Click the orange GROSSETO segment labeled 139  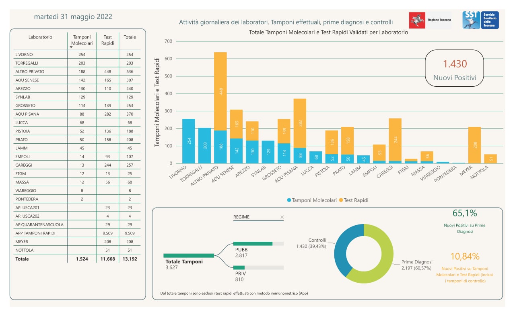click(x=284, y=131)
